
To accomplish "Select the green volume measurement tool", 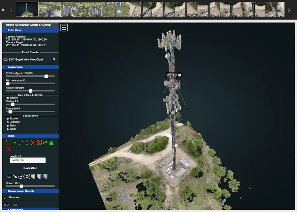I will (52, 143).
